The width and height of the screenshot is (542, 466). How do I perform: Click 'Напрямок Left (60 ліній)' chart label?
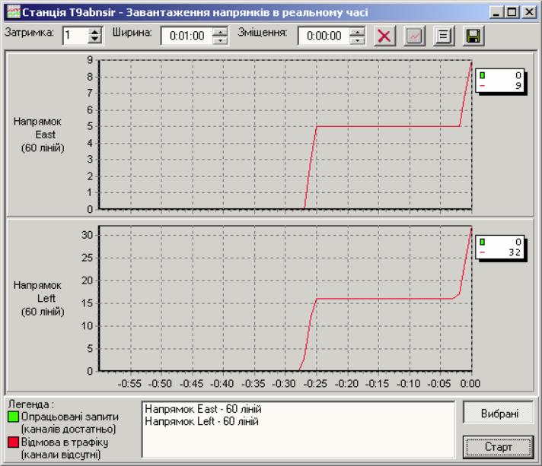coord(40,298)
